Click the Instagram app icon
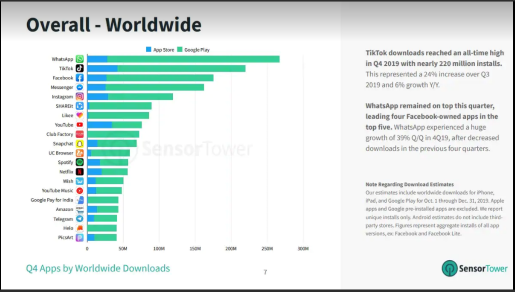The width and height of the screenshot is (515, 292). (x=79, y=96)
